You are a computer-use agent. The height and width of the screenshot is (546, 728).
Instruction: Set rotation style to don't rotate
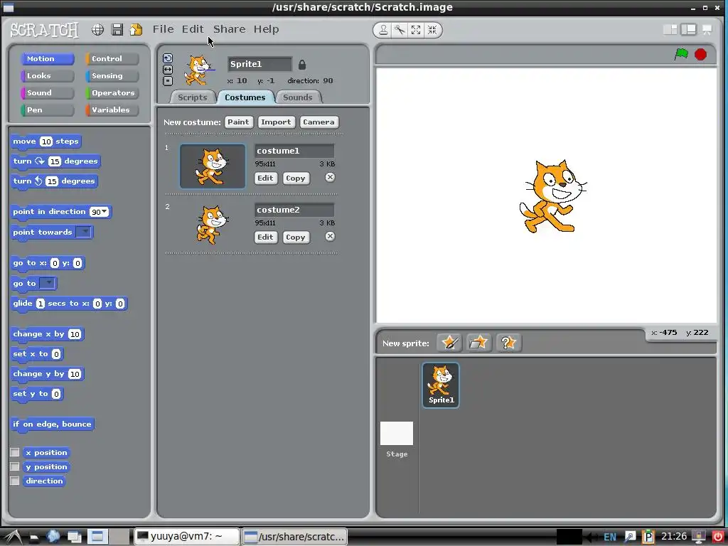coord(168,81)
